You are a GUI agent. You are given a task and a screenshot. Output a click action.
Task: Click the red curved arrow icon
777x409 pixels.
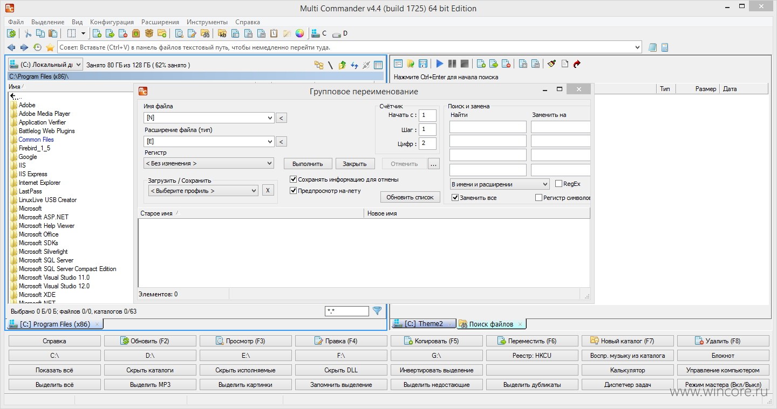point(577,64)
